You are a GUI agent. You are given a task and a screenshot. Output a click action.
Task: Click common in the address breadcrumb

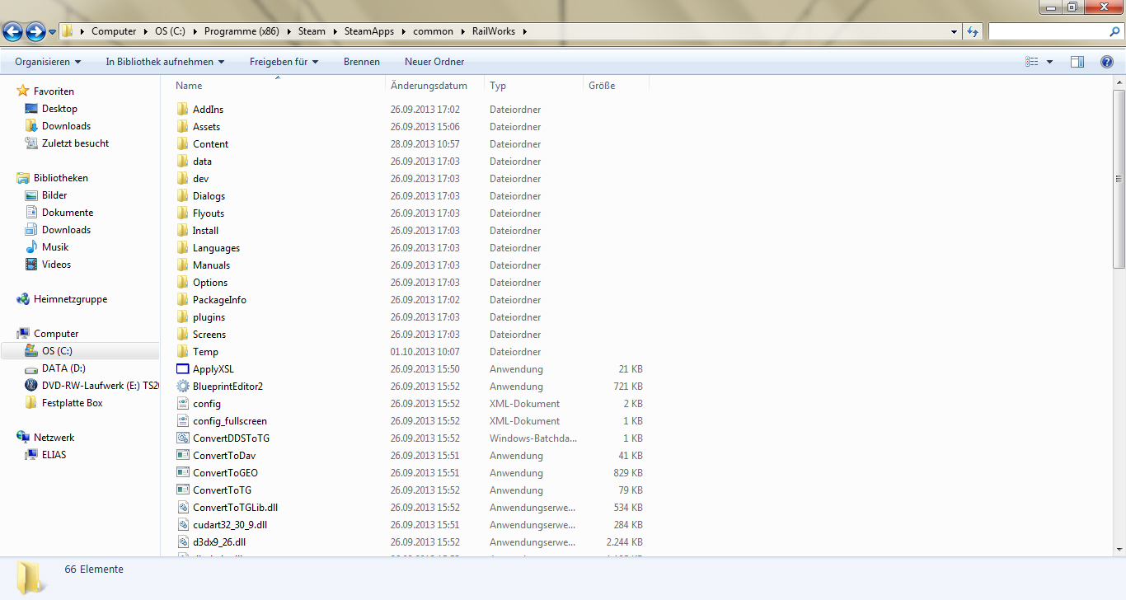tap(434, 31)
